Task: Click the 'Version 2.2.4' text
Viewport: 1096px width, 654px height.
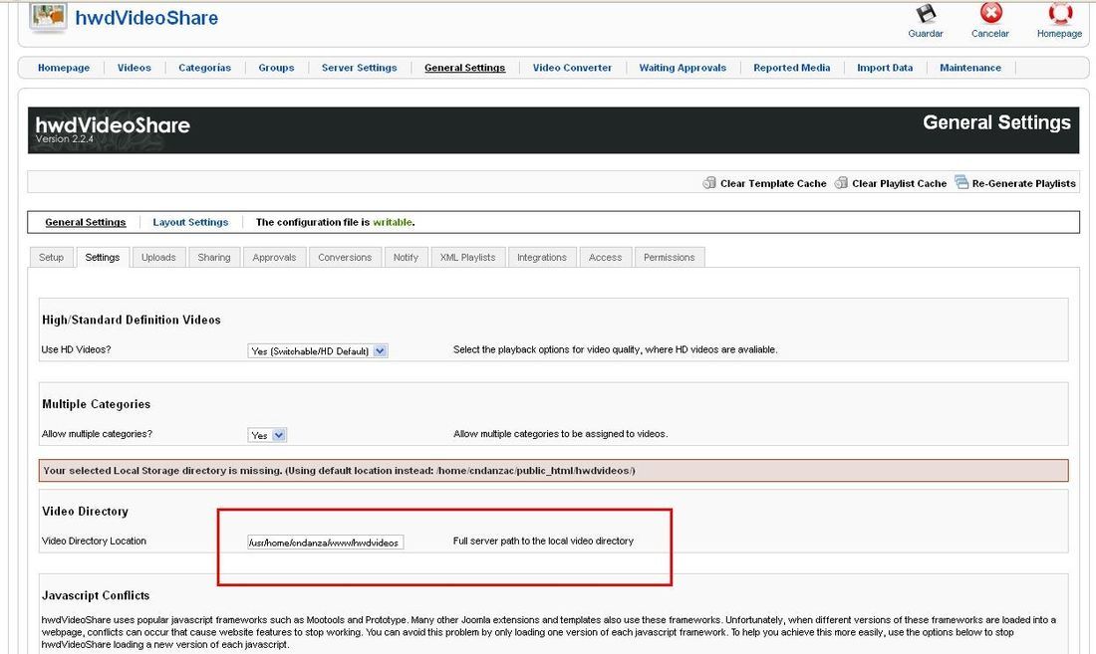Action: [65, 139]
